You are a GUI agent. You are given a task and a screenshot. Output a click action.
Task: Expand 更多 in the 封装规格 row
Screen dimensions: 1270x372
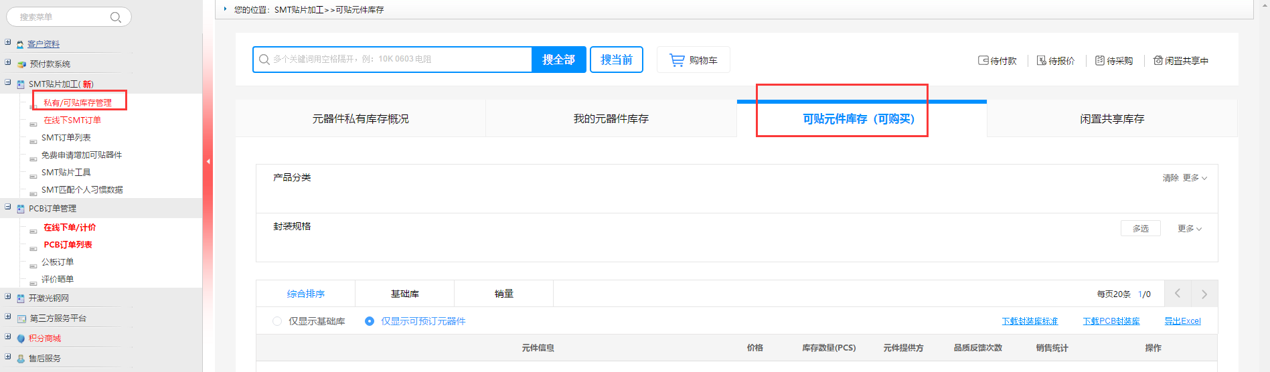click(x=1190, y=229)
